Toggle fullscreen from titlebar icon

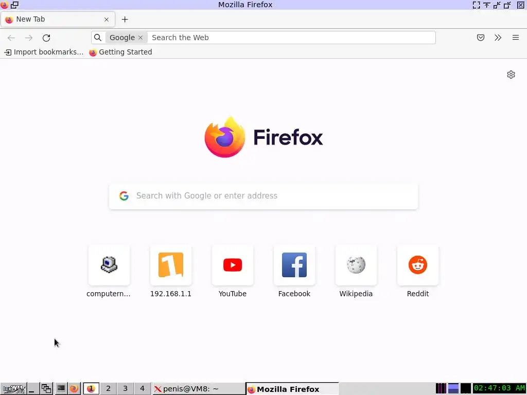pos(476,5)
